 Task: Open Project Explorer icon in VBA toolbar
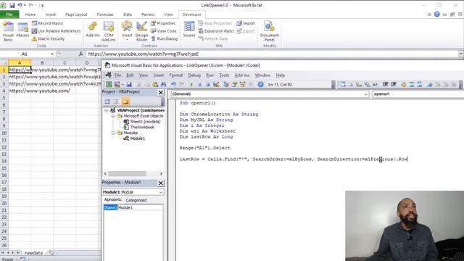(x=226, y=84)
